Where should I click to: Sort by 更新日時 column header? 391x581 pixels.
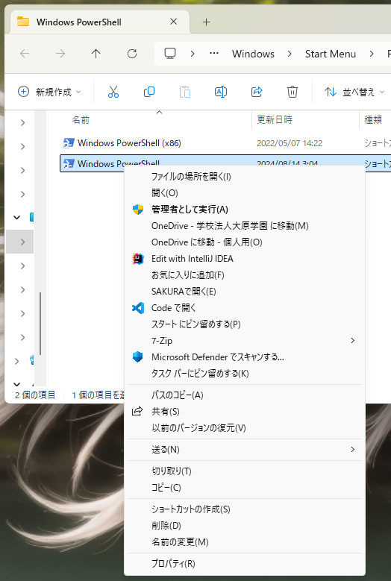point(275,119)
